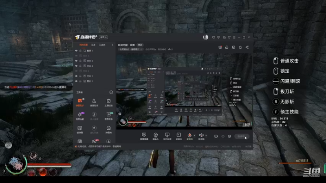Open the 主播任务 tool in toolbox
The image size is (326, 183).
pos(108,102)
